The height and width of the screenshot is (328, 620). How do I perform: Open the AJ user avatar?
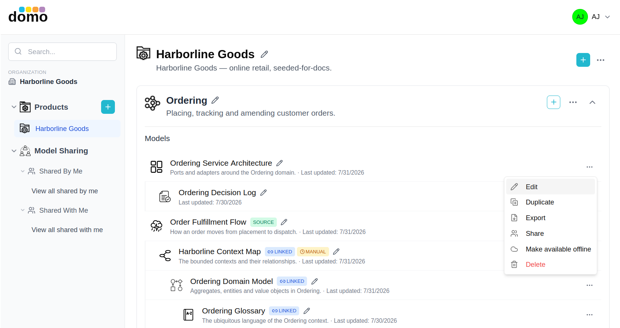click(580, 17)
